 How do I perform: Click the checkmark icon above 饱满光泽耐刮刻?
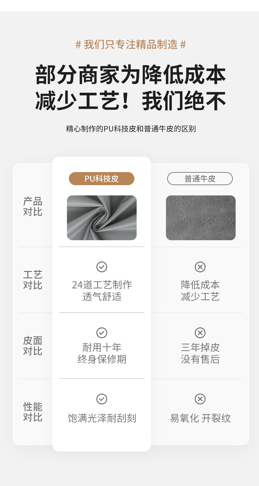tap(102, 399)
